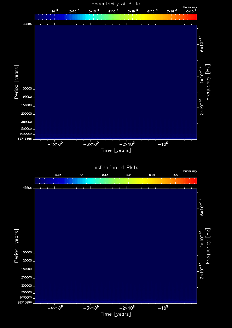Click 'Time [years]' label under the eccentricity plot

[116, 150]
